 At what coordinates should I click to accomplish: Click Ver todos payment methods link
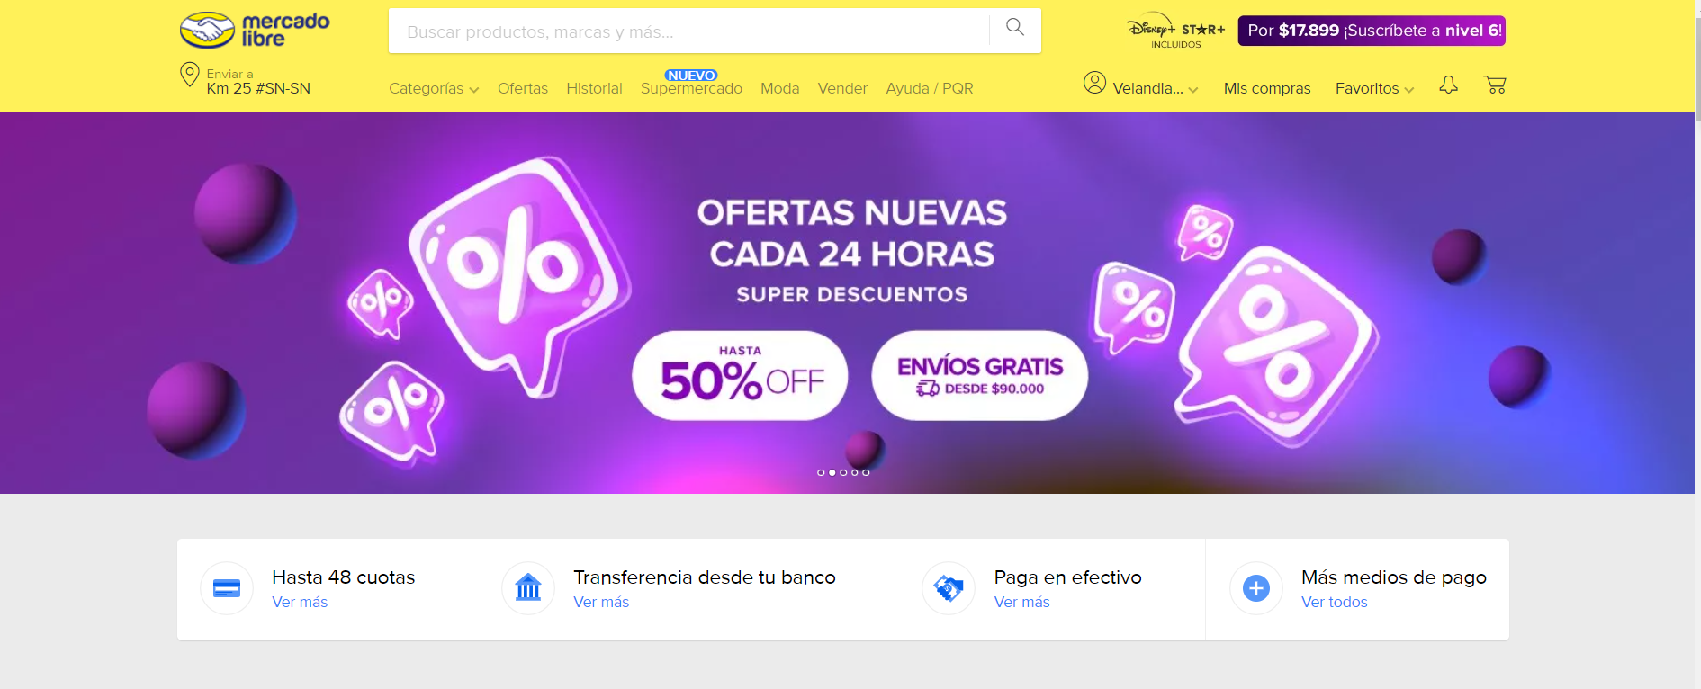(x=1334, y=602)
